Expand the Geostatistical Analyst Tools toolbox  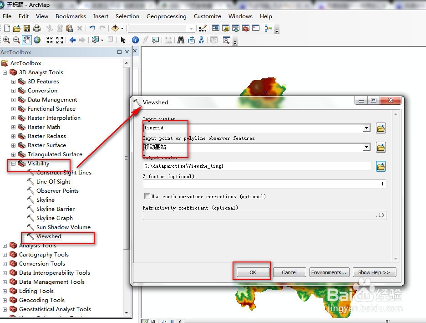5,309
